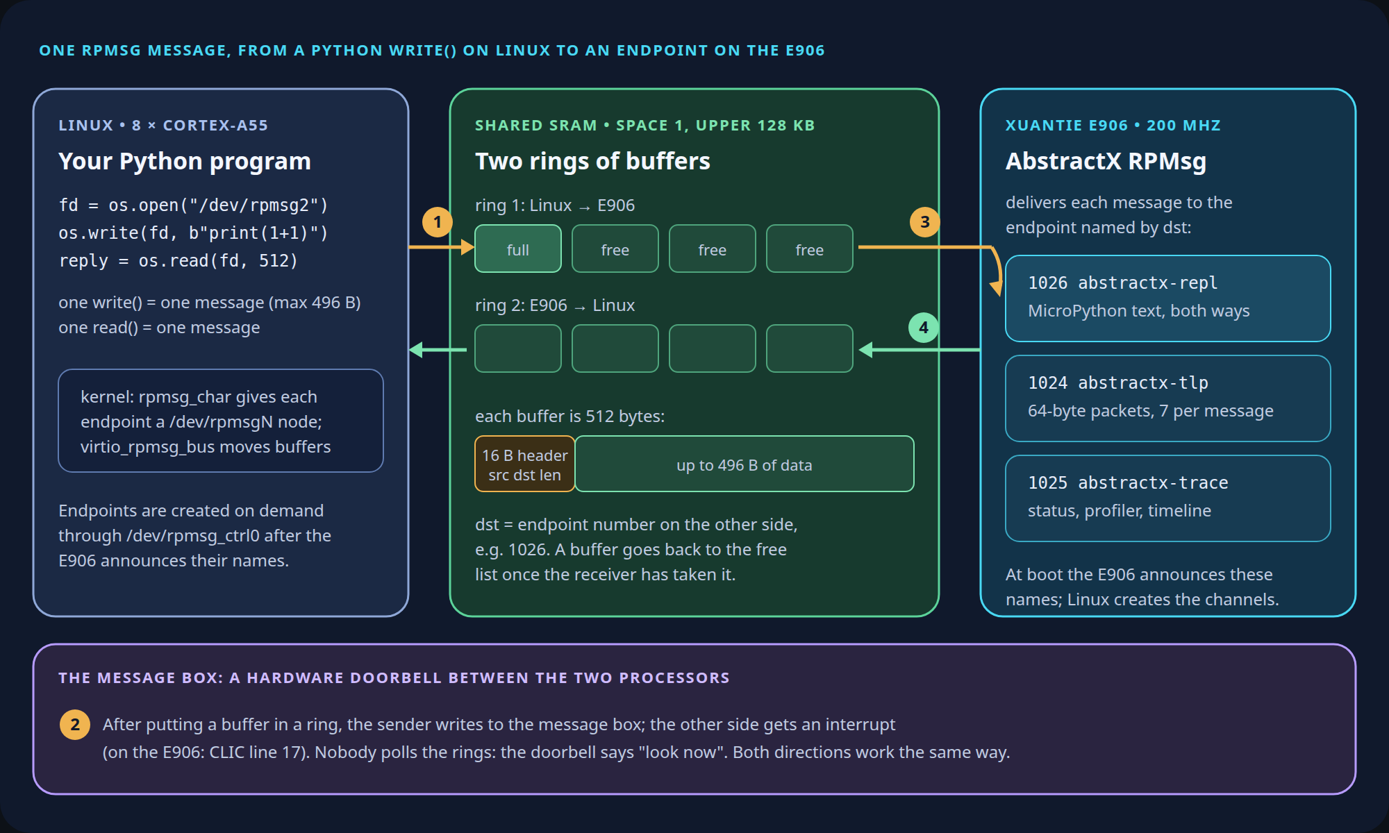
Task: Select the "XUANTIE E906 • 200 MHZ" label
Action: coord(1113,126)
